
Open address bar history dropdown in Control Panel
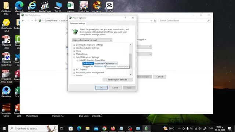point(151,21)
